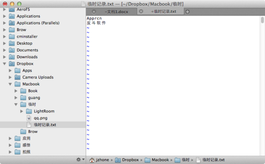Image resolution: width=265 pixels, height=164 pixels.
Task: Close the 文档1.docx tab
Action: click(x=94, y=11)
